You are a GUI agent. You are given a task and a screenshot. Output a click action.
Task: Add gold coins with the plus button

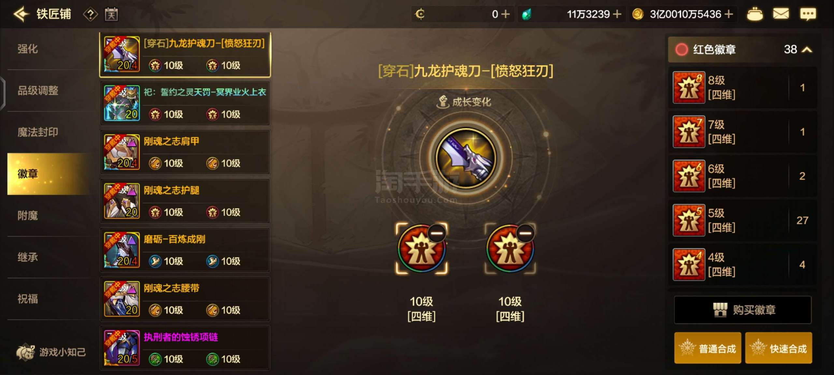coord(728,14)
